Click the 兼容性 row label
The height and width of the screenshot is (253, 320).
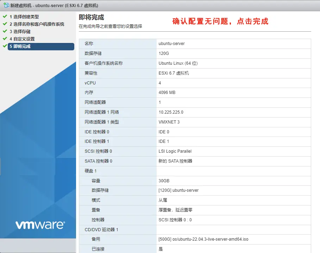[x=91, y=73]
